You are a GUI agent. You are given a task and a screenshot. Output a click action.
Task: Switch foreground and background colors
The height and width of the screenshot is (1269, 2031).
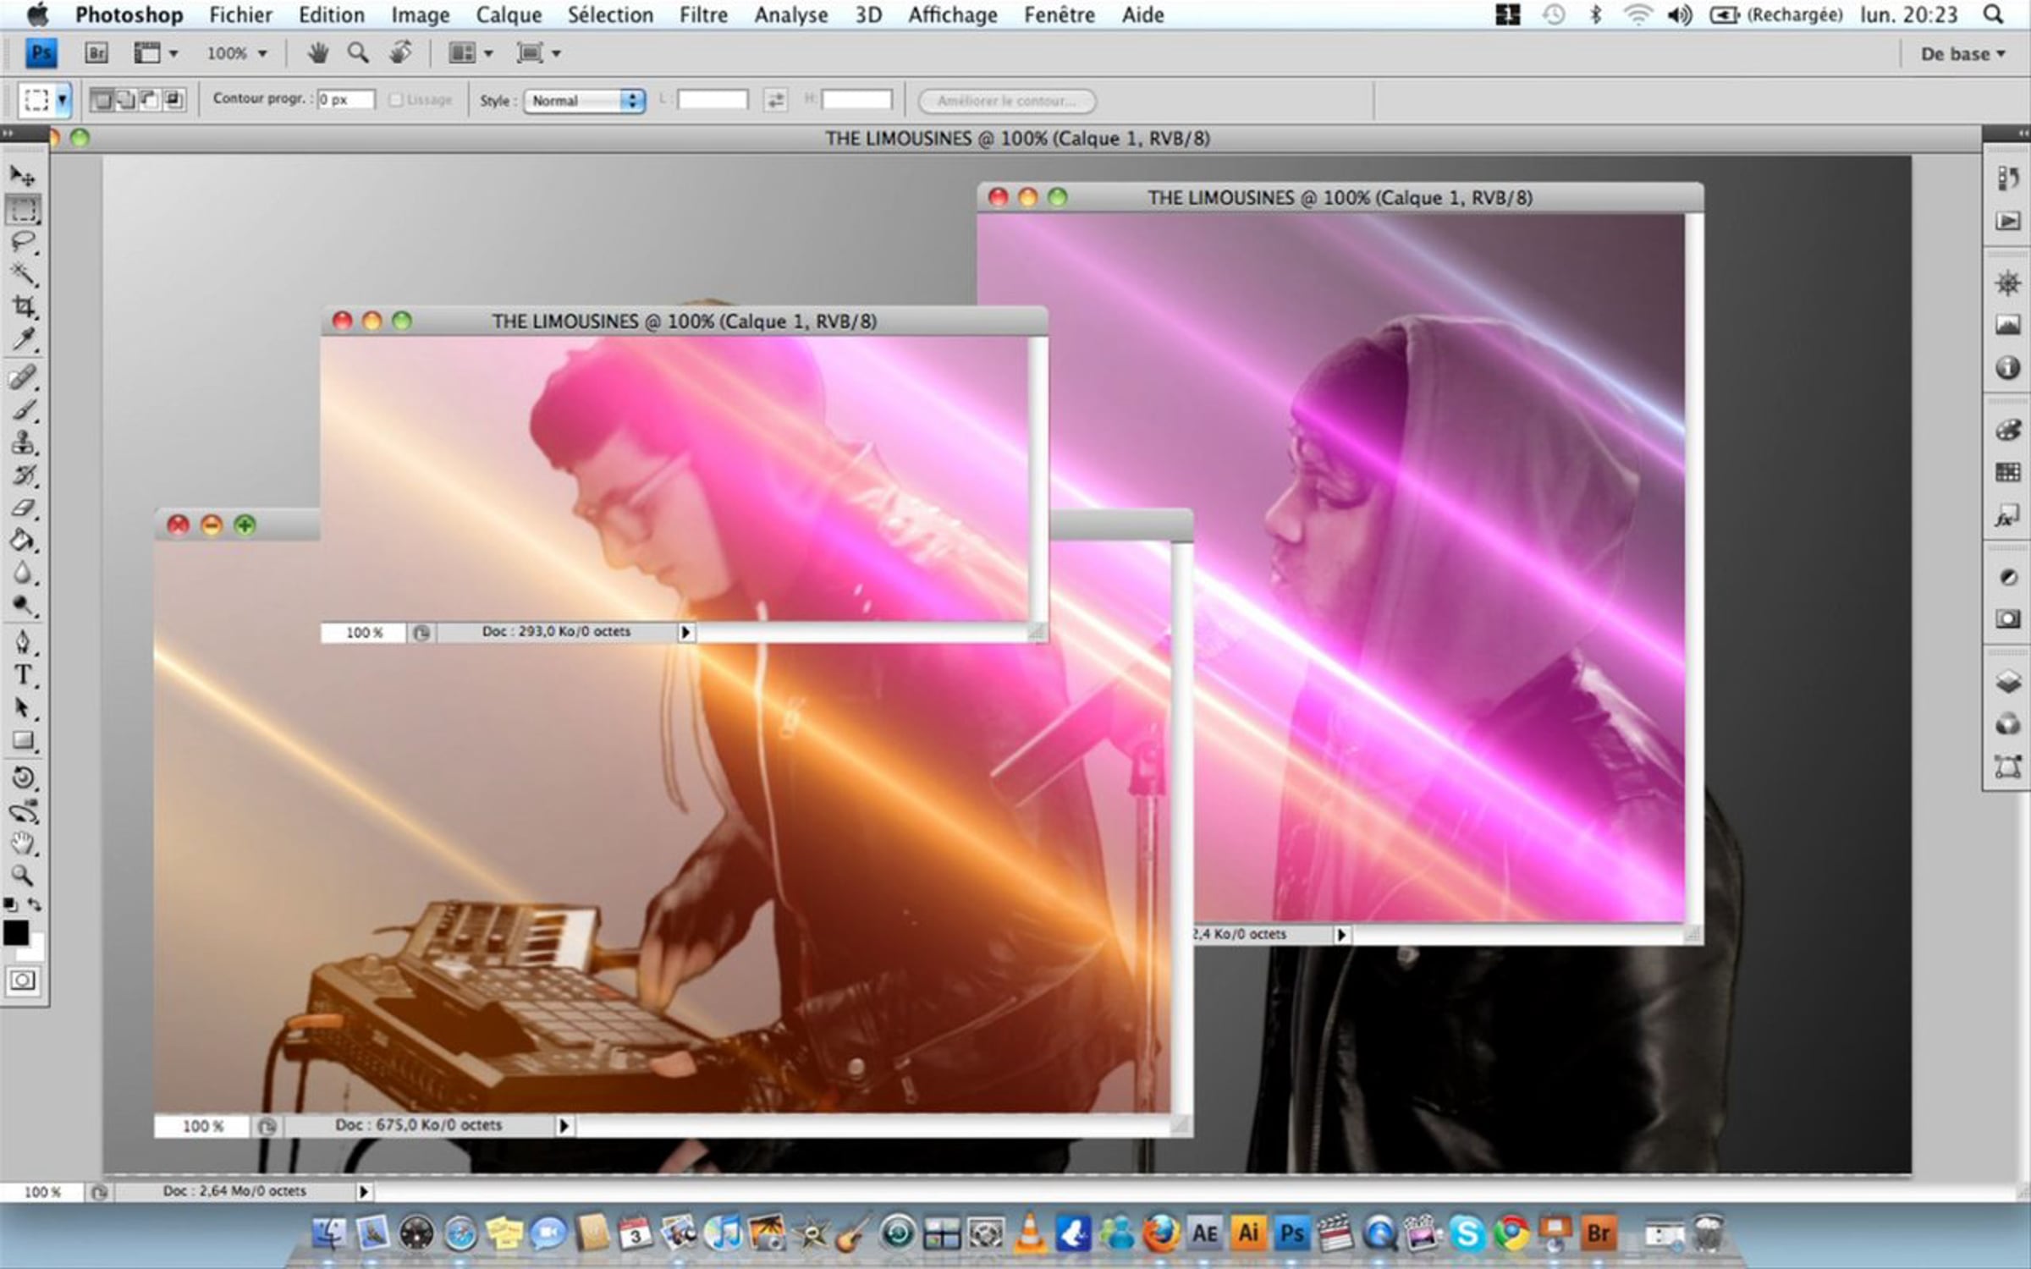pos(35,904)
